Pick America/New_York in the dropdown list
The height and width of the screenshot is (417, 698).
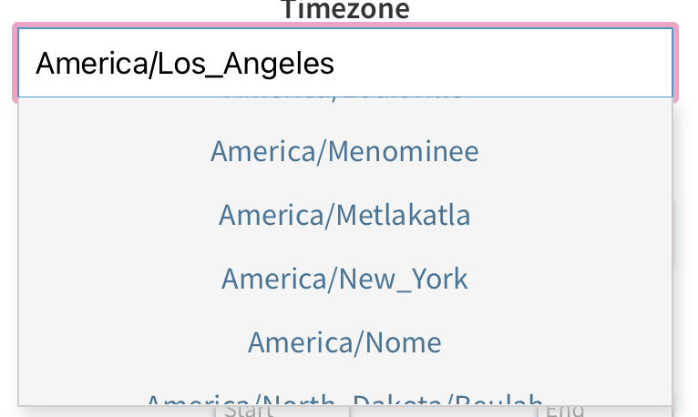(344, 279)
